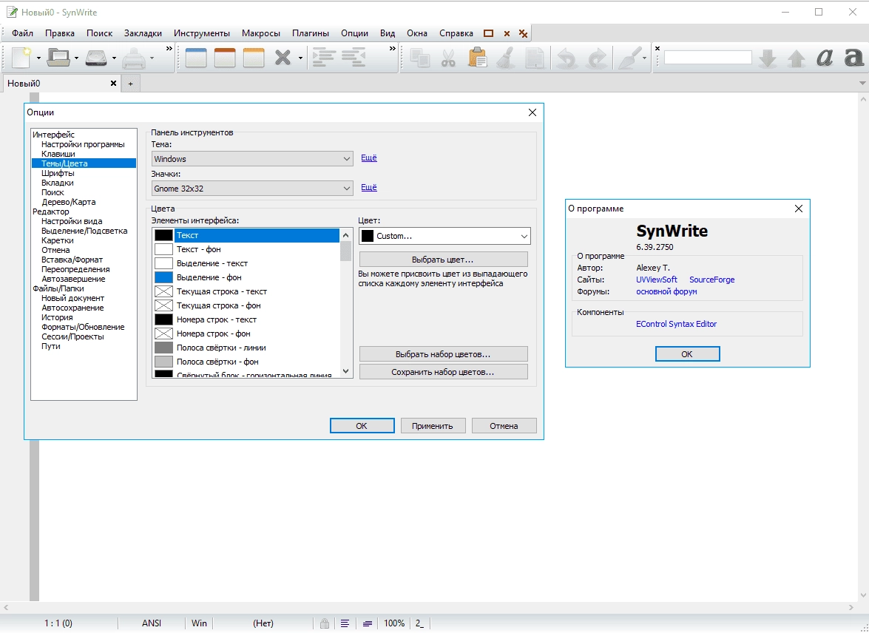
Task: Click scroll down arrow of color elements list
Action: click(346, 370)
